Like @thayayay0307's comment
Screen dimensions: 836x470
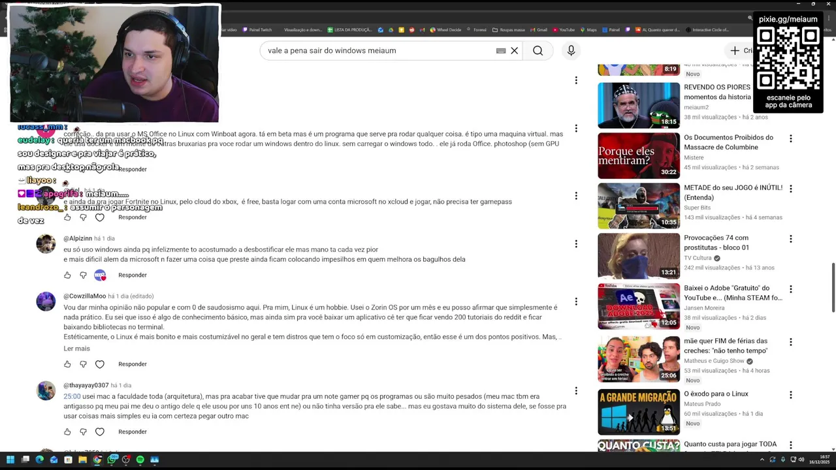(x=67, y=432)
